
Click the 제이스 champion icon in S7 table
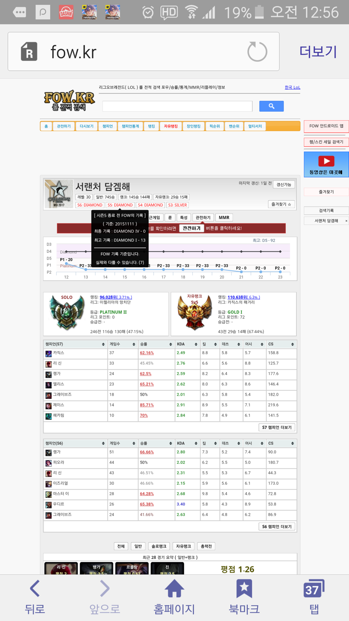click(48, 406)
